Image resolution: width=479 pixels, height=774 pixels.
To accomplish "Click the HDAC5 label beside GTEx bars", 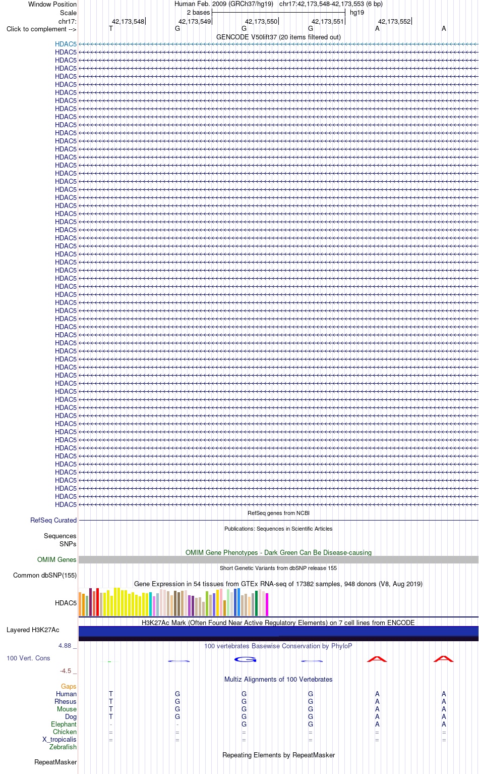I will point(66,603).
